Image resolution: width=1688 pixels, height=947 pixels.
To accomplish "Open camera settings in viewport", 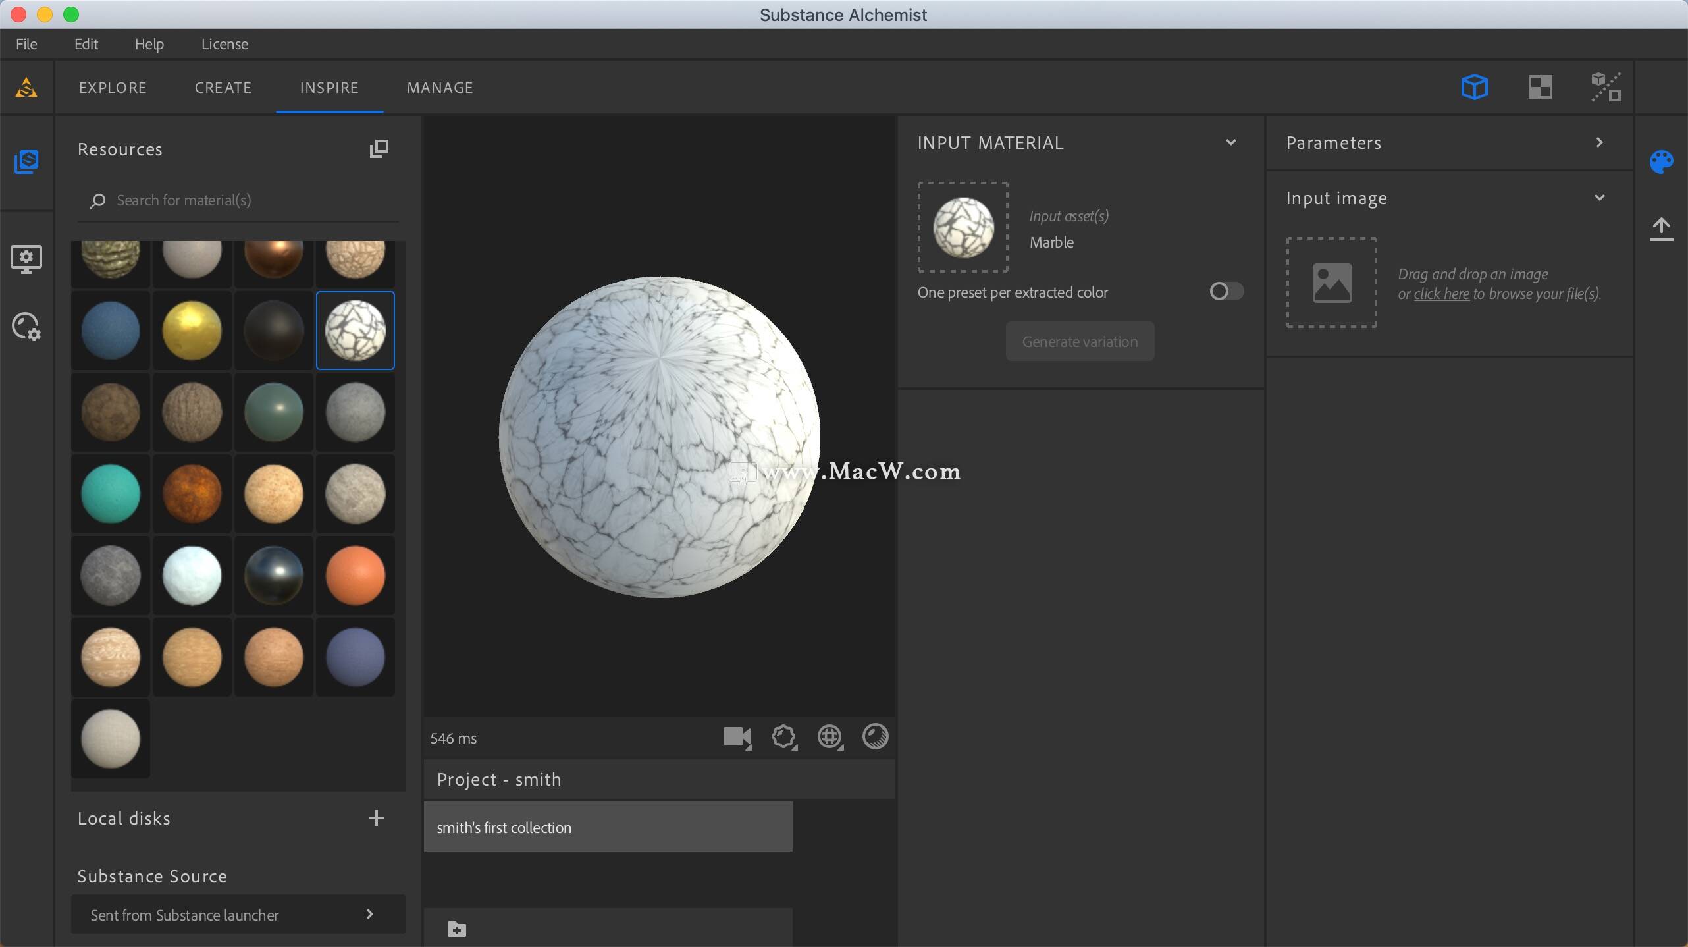I will tap(737, 737).
